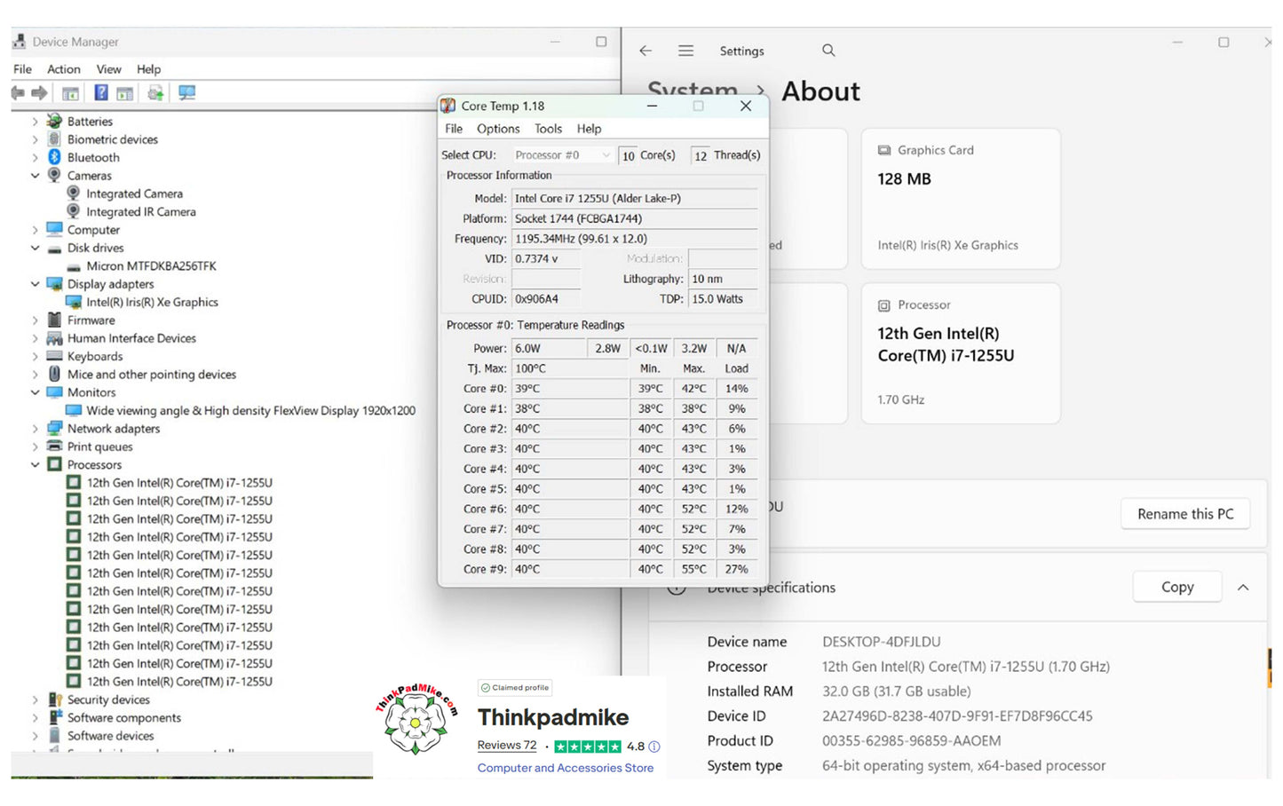Go back with the Settings back arrow

click(645, 51)
